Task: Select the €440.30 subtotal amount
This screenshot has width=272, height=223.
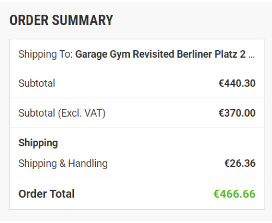Action: coord(237,83)
